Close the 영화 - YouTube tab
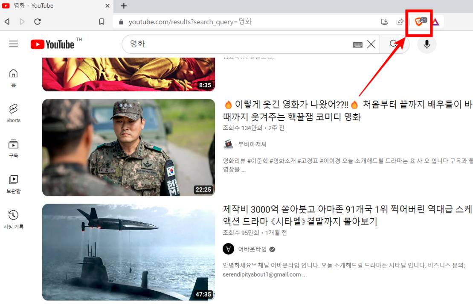Image resolution: width=473 pixels, height=306 pixels. pyautogui.click(x=107, y=6)
